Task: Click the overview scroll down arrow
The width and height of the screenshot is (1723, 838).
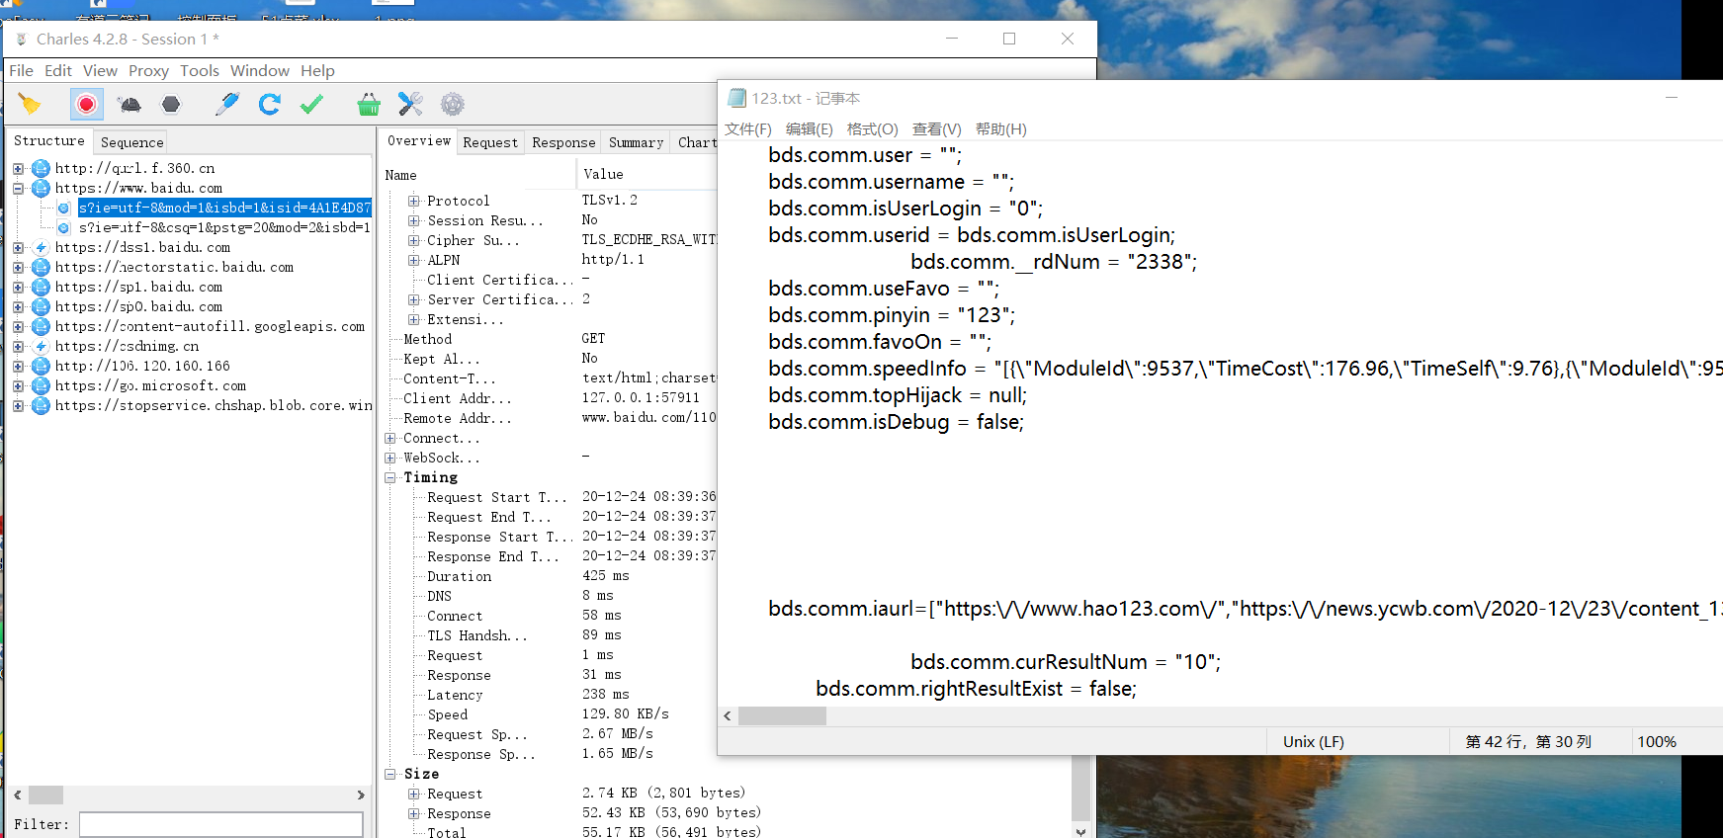Action: pyautogui.click(x=1081, y=831)
